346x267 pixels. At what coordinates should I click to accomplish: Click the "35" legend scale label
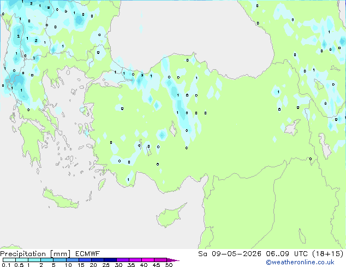[131, 265]
